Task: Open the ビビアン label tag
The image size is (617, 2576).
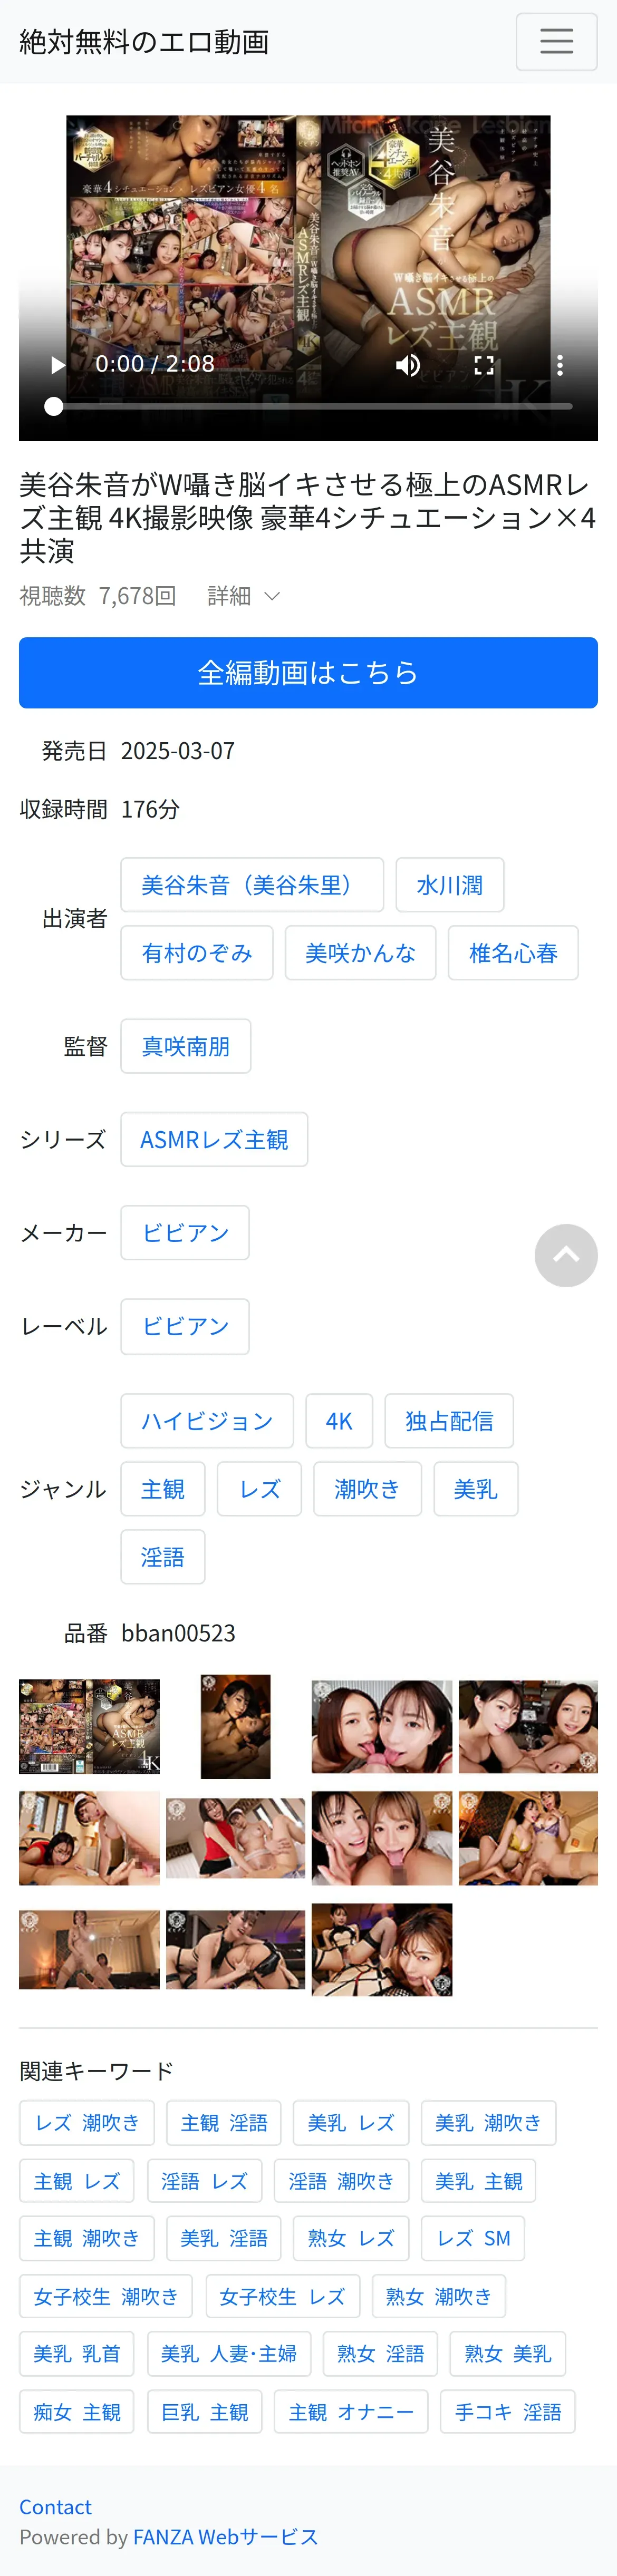Action: tap(185, 1326)
